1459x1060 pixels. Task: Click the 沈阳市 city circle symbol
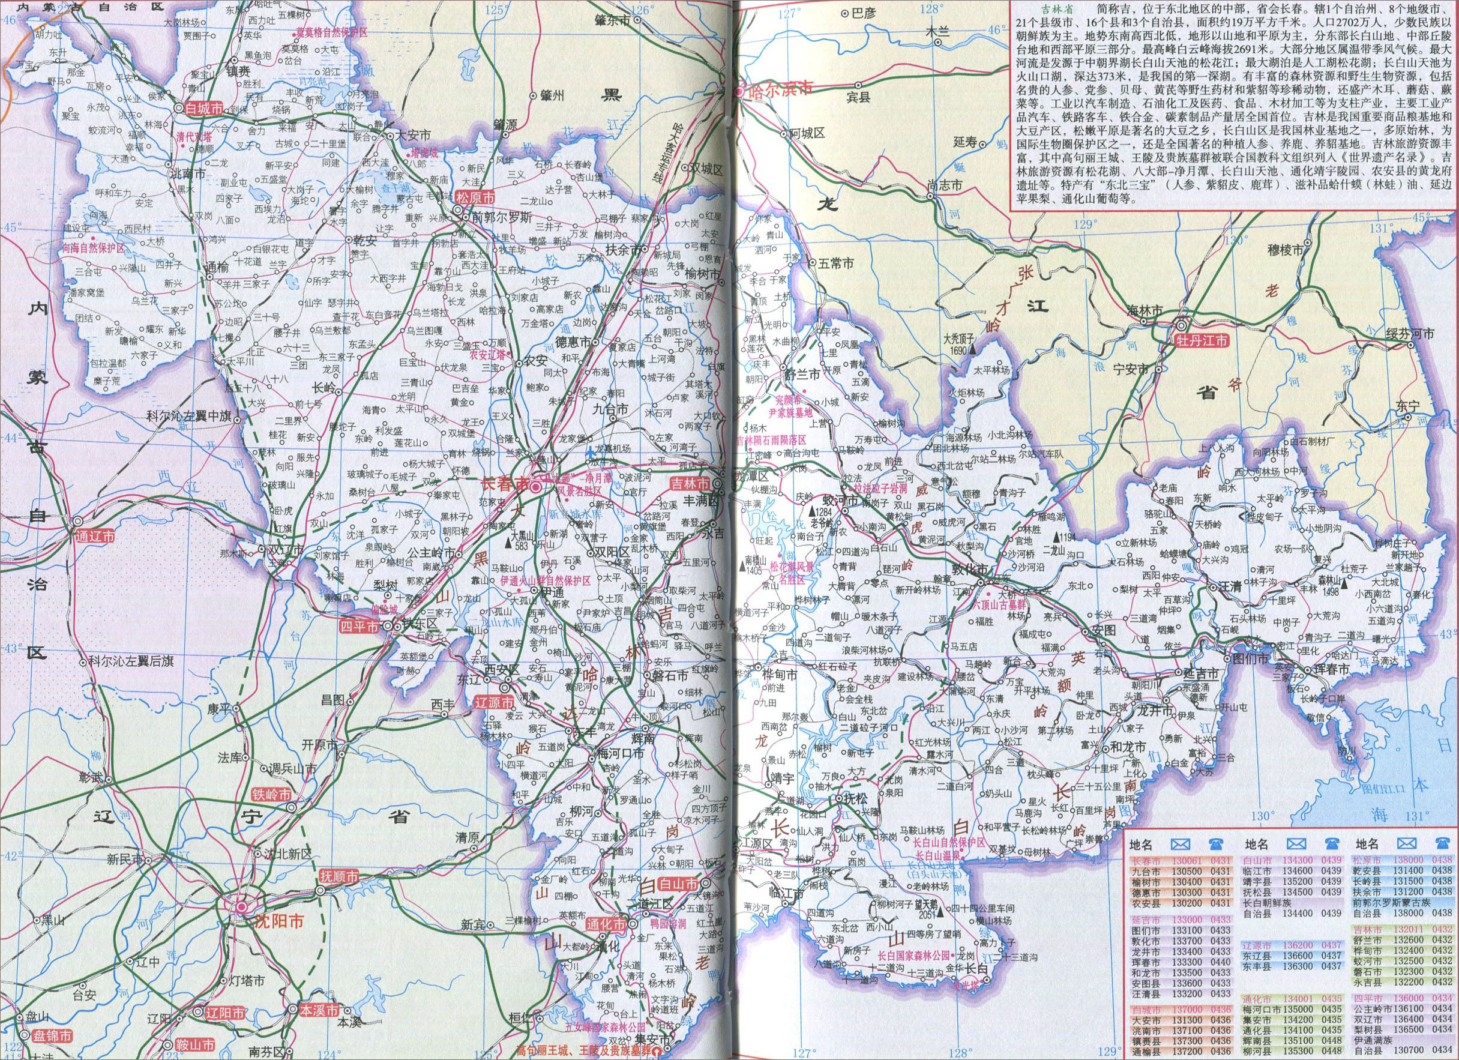(x=241, y=908)
